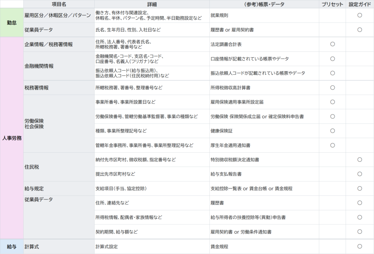Toggle the guide mark for 雇用契約書 or 労働条件通知書
Image resolution: width=374 pixels, height=254 pixels.
click(x=359, y=231)
